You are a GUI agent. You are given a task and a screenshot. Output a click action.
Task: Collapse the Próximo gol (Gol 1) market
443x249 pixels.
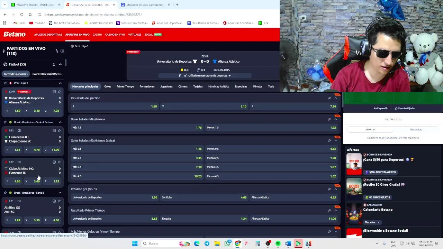335,189
